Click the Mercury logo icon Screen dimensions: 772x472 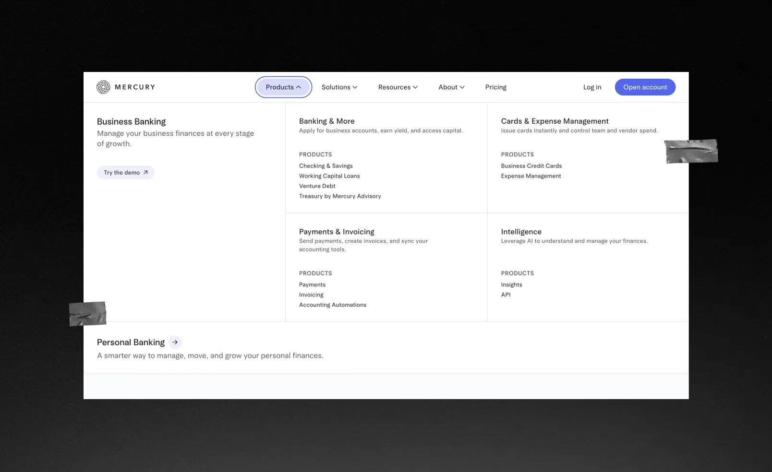pyautogui.click(x=103, y=87)
